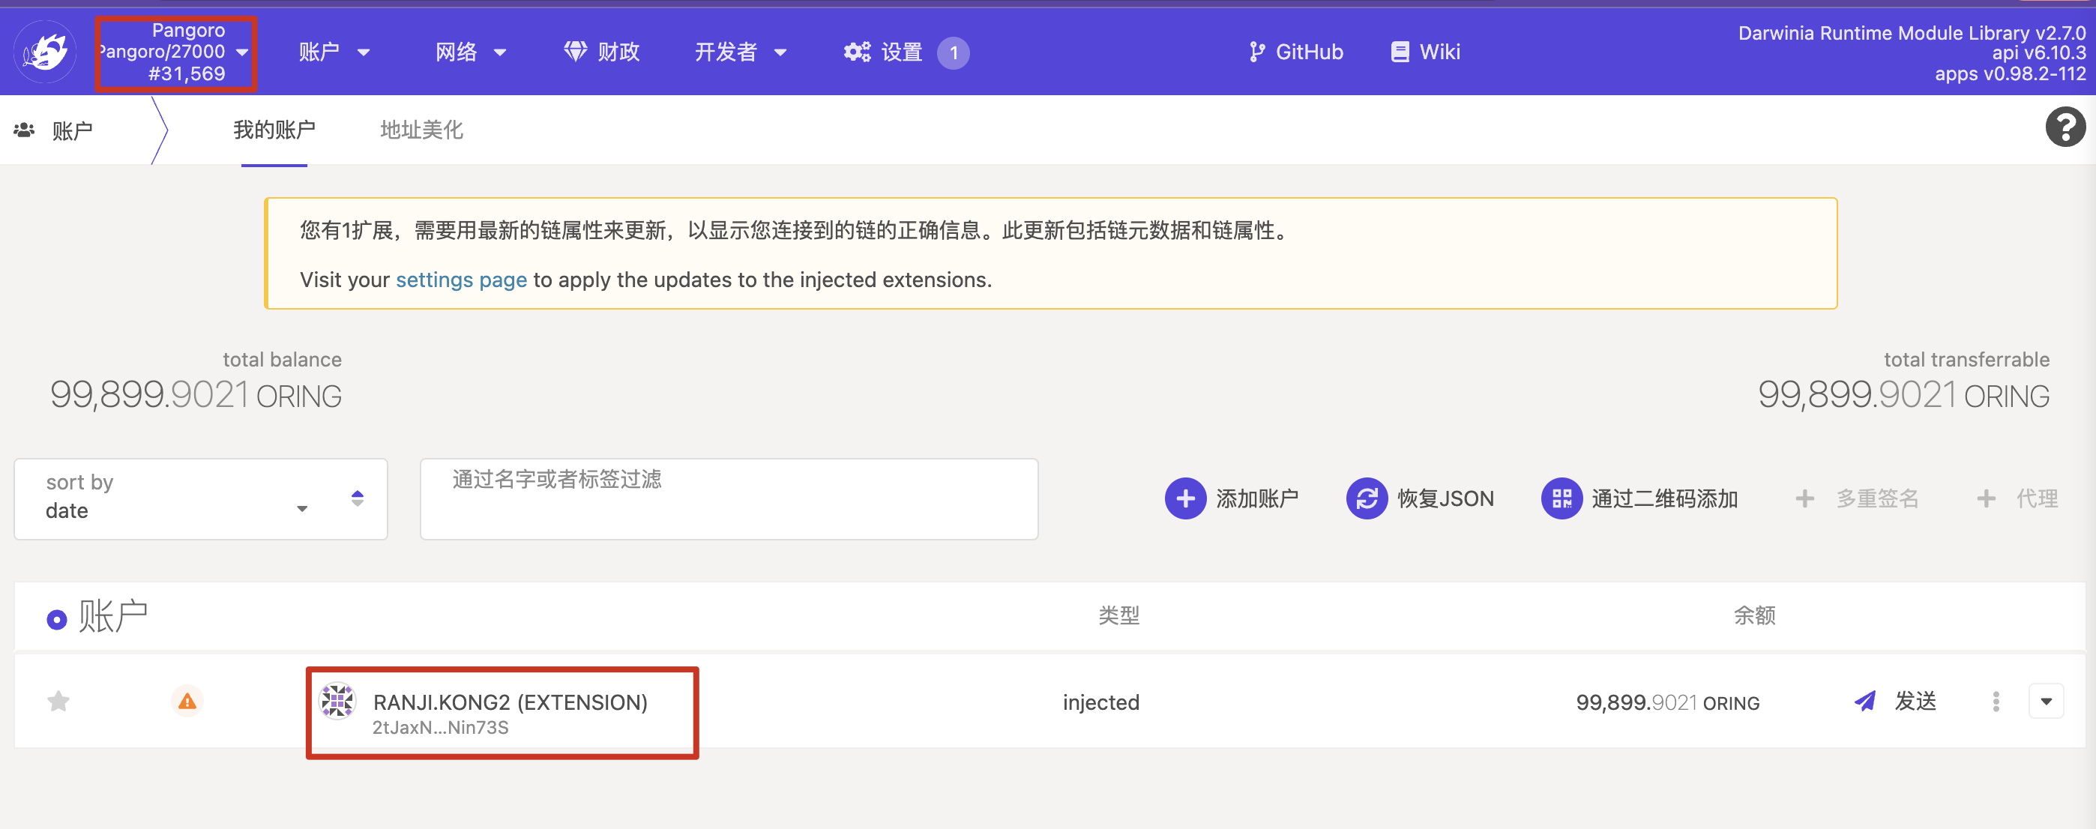
Task: Click the 账户 people icon in breadcrumb
Action: click(25, 130)
